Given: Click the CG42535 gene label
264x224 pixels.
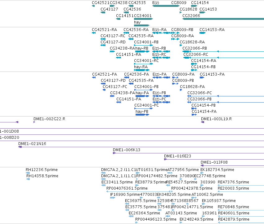Looking at the screenshot, I should click(x=137, y=3).
